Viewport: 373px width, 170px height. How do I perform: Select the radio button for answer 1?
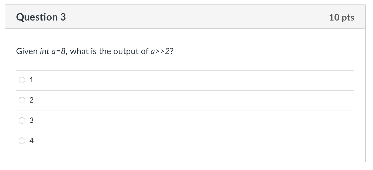pos(22,80)
